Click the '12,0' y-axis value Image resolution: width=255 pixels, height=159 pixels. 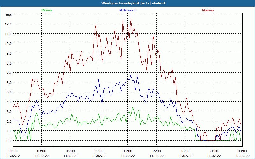coord(8,24)
